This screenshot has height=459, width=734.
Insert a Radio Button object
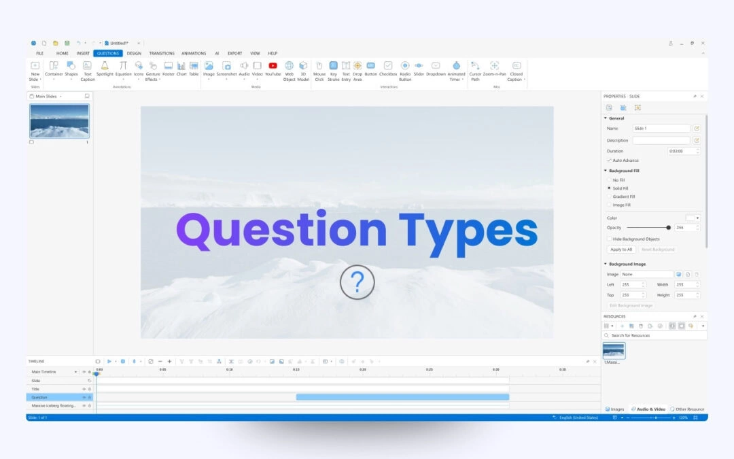[x=405, y=71]
